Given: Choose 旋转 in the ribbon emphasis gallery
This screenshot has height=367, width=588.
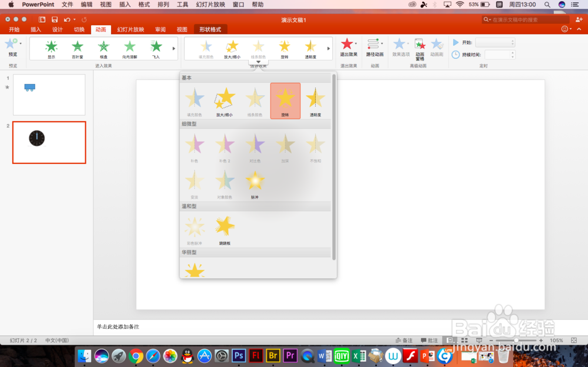Looking at the screenshot, I should pos(285,49).
